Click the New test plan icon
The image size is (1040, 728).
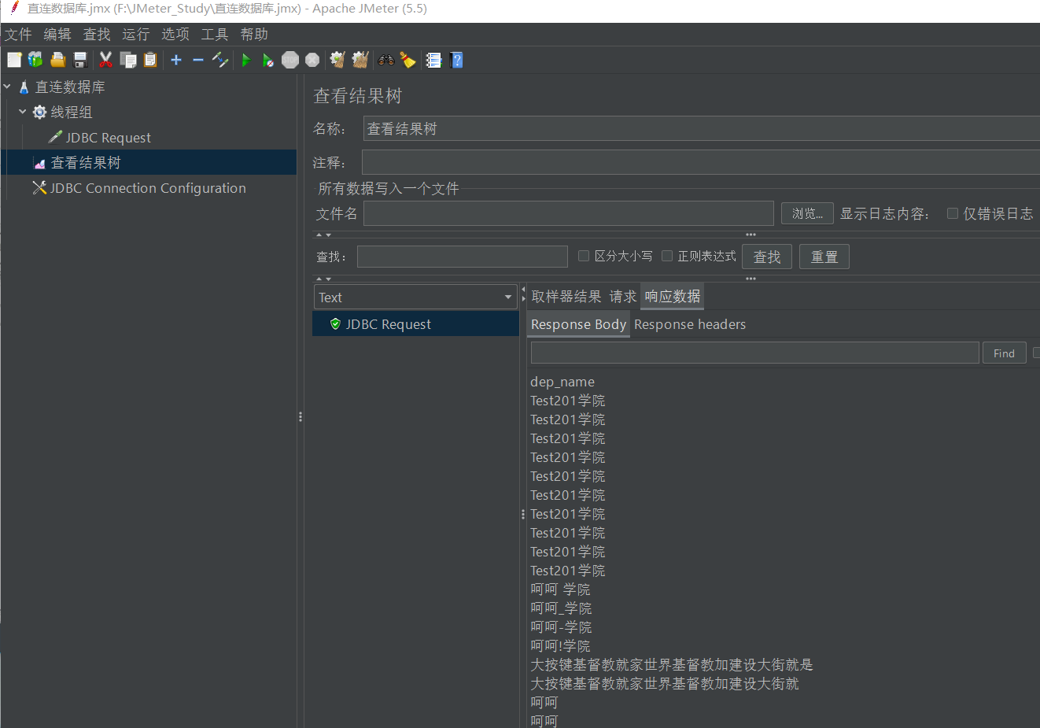tap(14, 60)
